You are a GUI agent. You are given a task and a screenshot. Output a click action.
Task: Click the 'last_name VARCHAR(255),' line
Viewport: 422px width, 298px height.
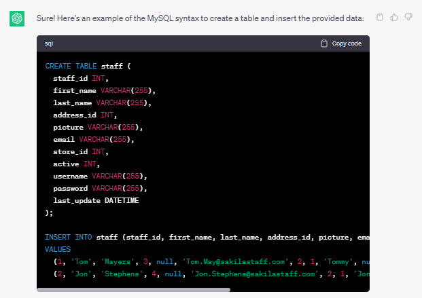coord(102,103)
